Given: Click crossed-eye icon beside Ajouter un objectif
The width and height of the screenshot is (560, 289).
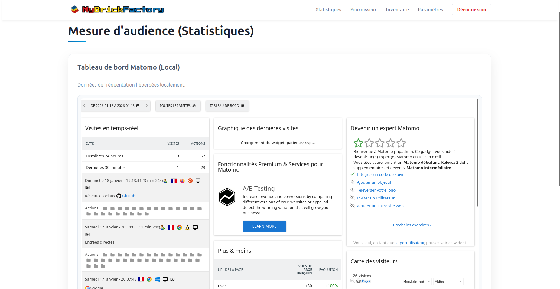Looking at the screenshot, I should tap(352, 182).
